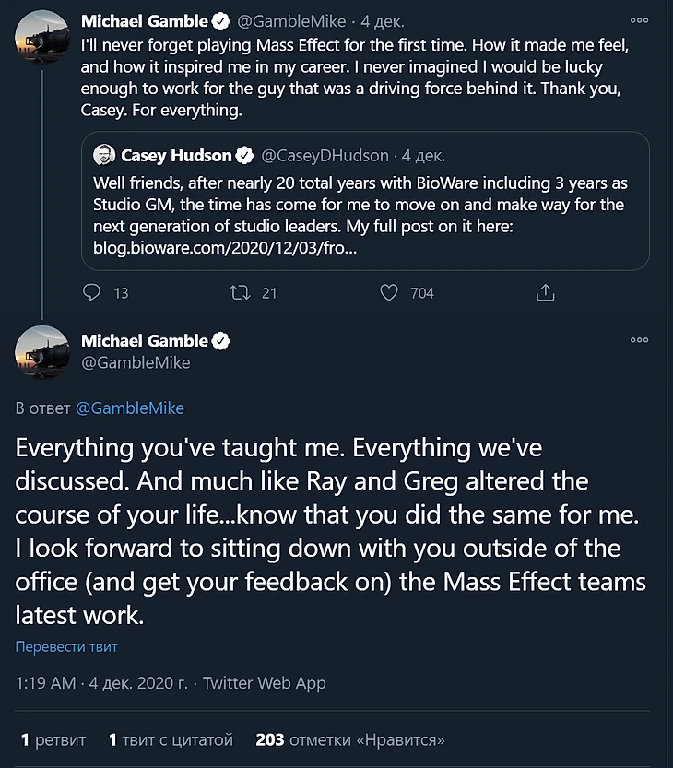Click the verified badge beside Casey Hudson
Image resolution: width=673 pixels, height=768 pixels.
pyautogui.click(x=245, y=155)
